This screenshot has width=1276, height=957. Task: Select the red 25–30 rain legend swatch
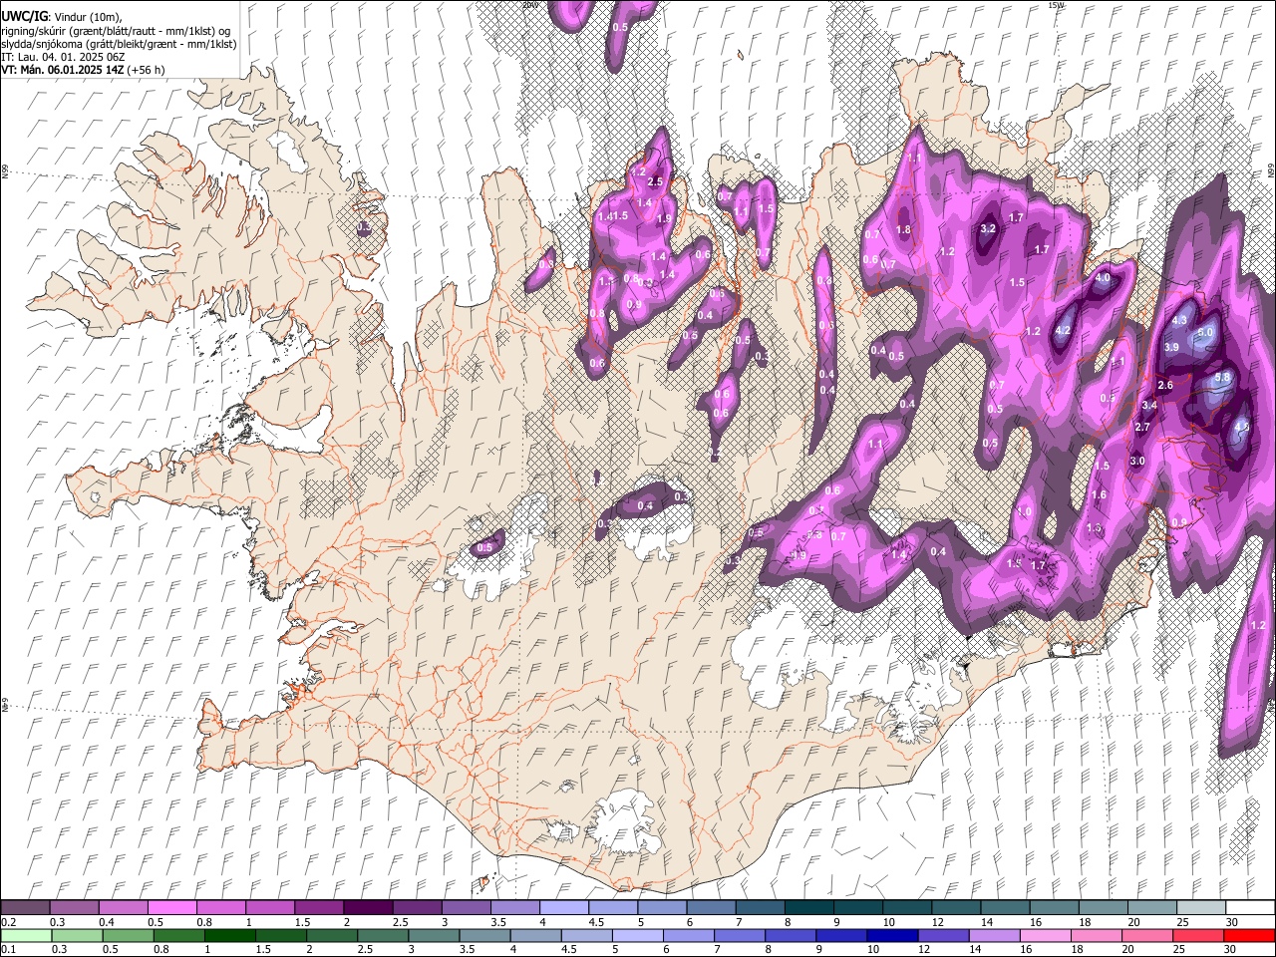1198,935
